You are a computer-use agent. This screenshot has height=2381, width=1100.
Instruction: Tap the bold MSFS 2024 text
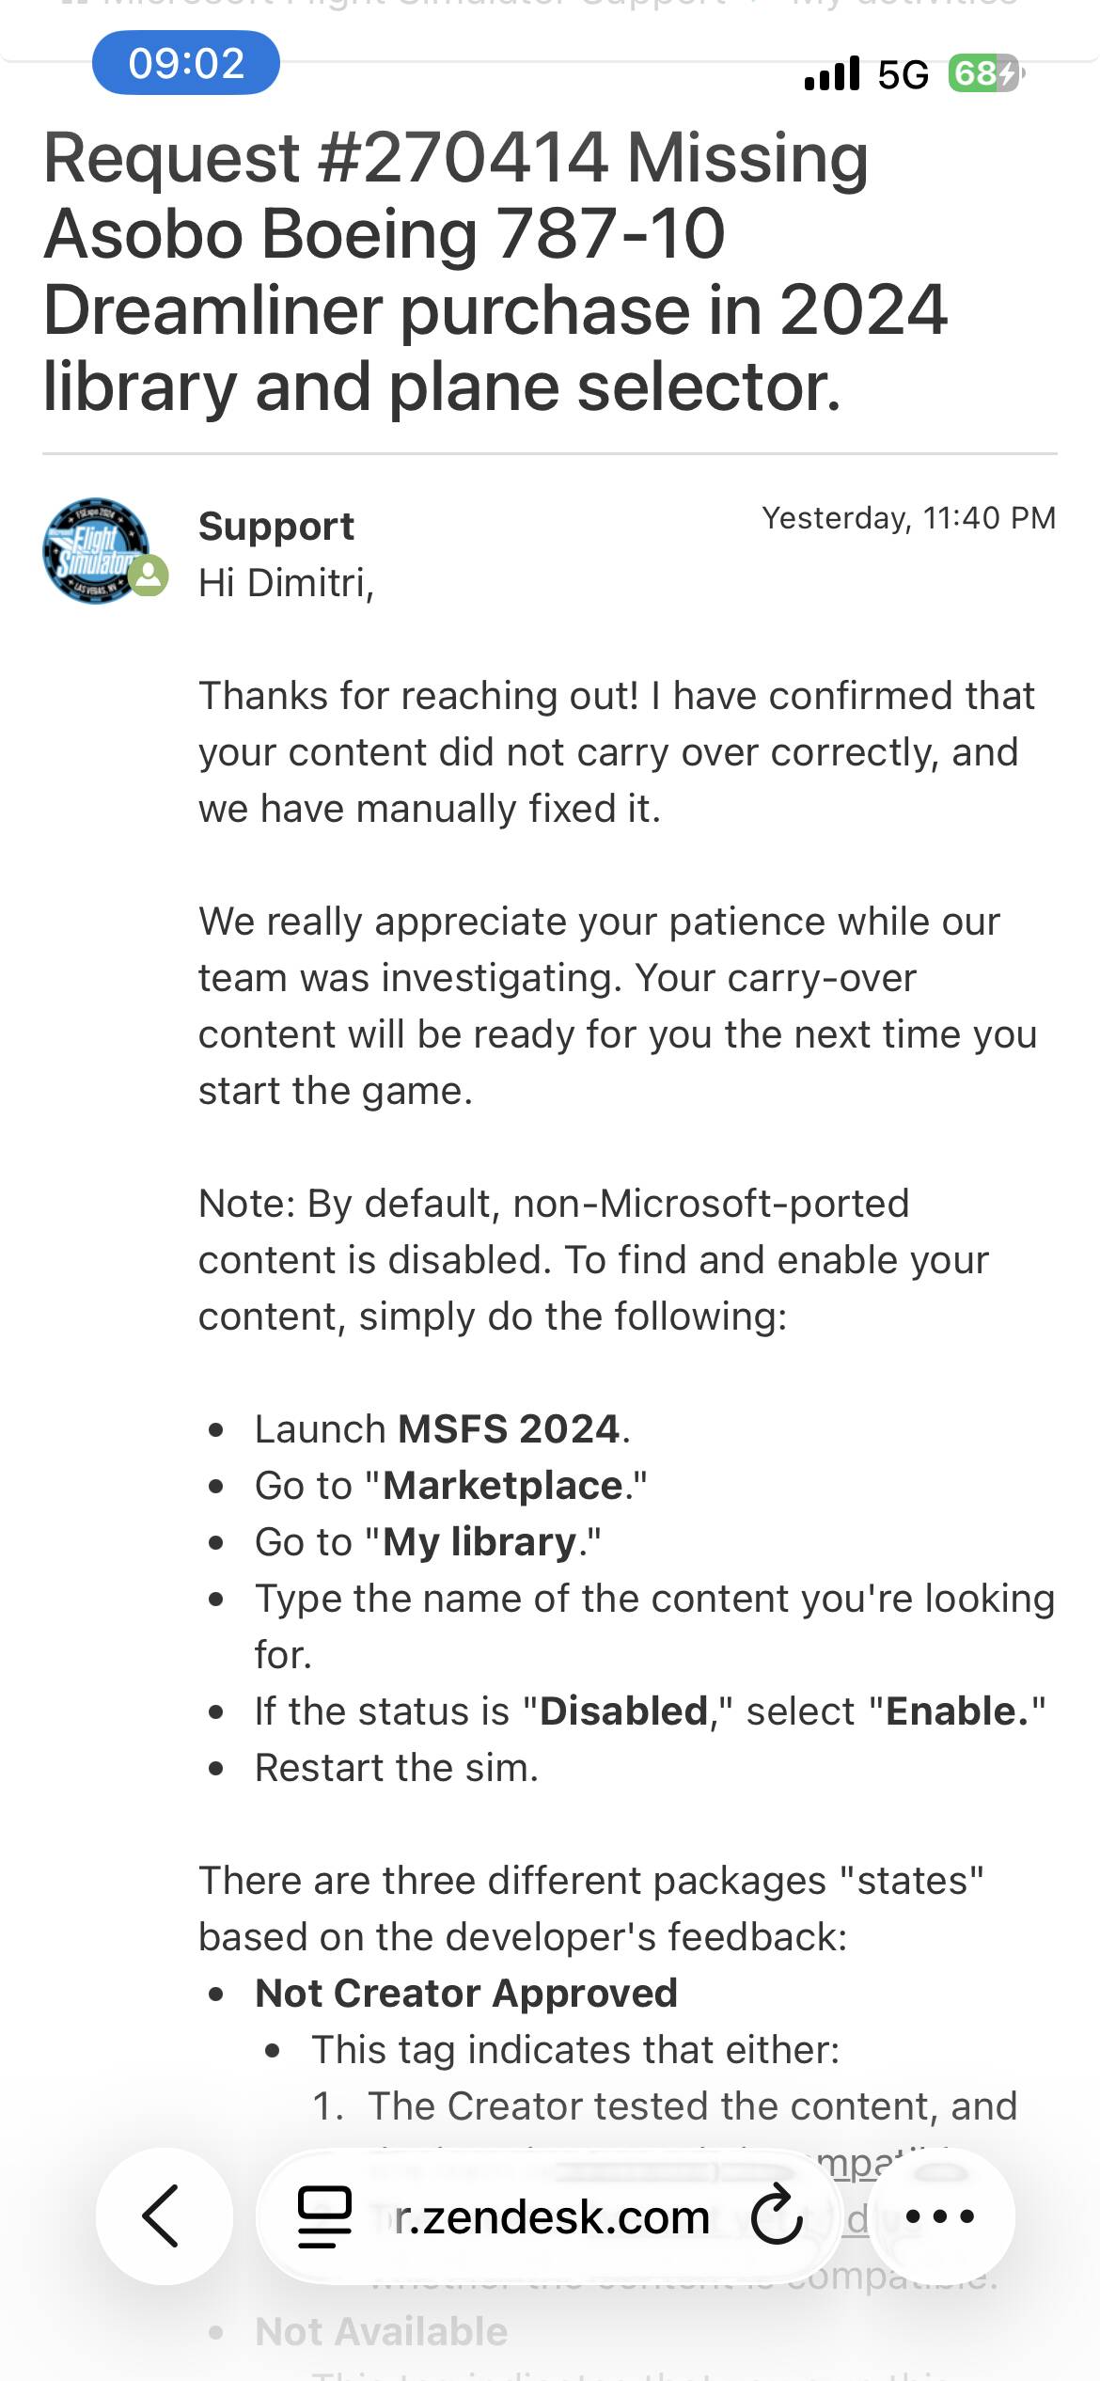(509, 1428)
